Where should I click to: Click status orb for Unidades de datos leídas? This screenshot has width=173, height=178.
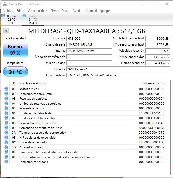coord(6,113)
